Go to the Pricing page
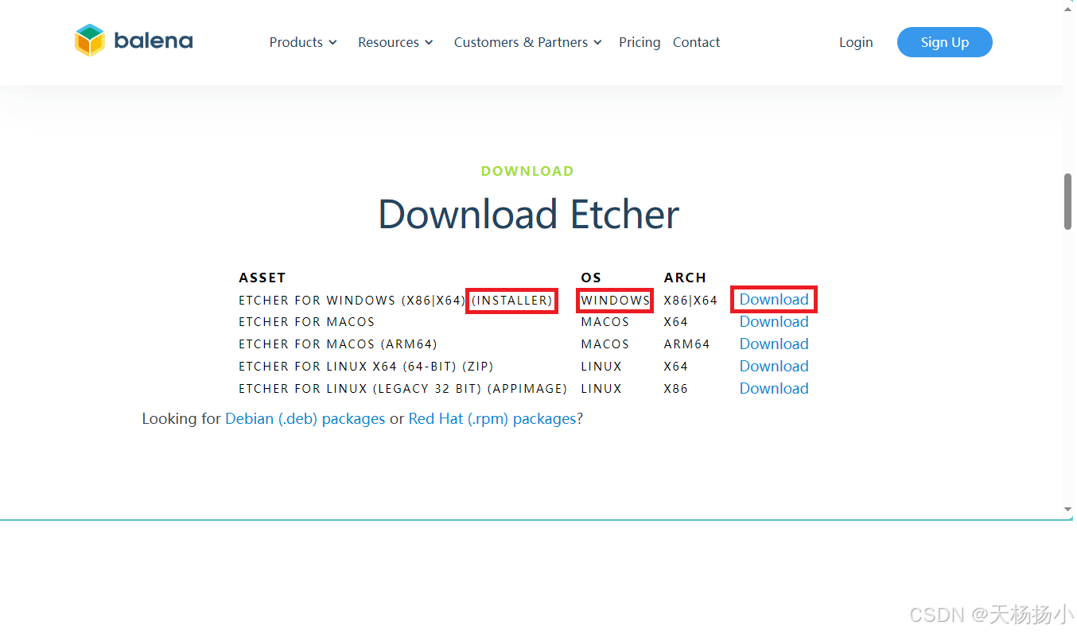This screenshot has height=633, width=1077. (x=640, y=42)
